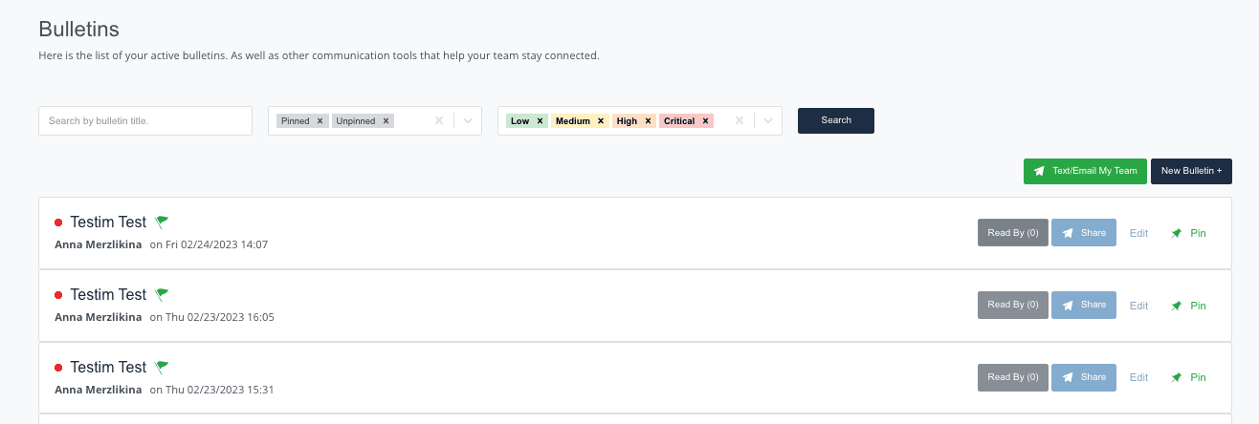Image resolution: width=1259 pixels, height=424 pixels.
Task: Click the Pin label on the 02/23/2023 16:05 bulletin
Action: point(1198,306)
